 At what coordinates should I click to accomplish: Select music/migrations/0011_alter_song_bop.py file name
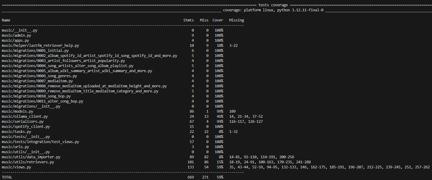[x=43, y=101]
